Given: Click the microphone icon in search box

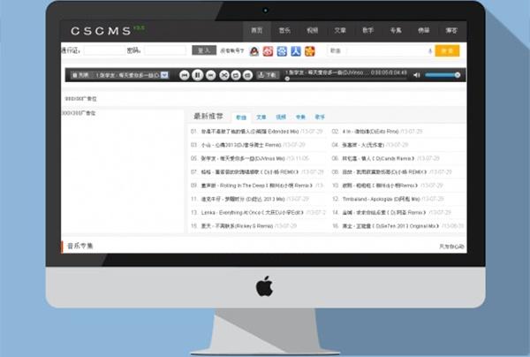Looking at the screenshot, I should pos(429,51).
